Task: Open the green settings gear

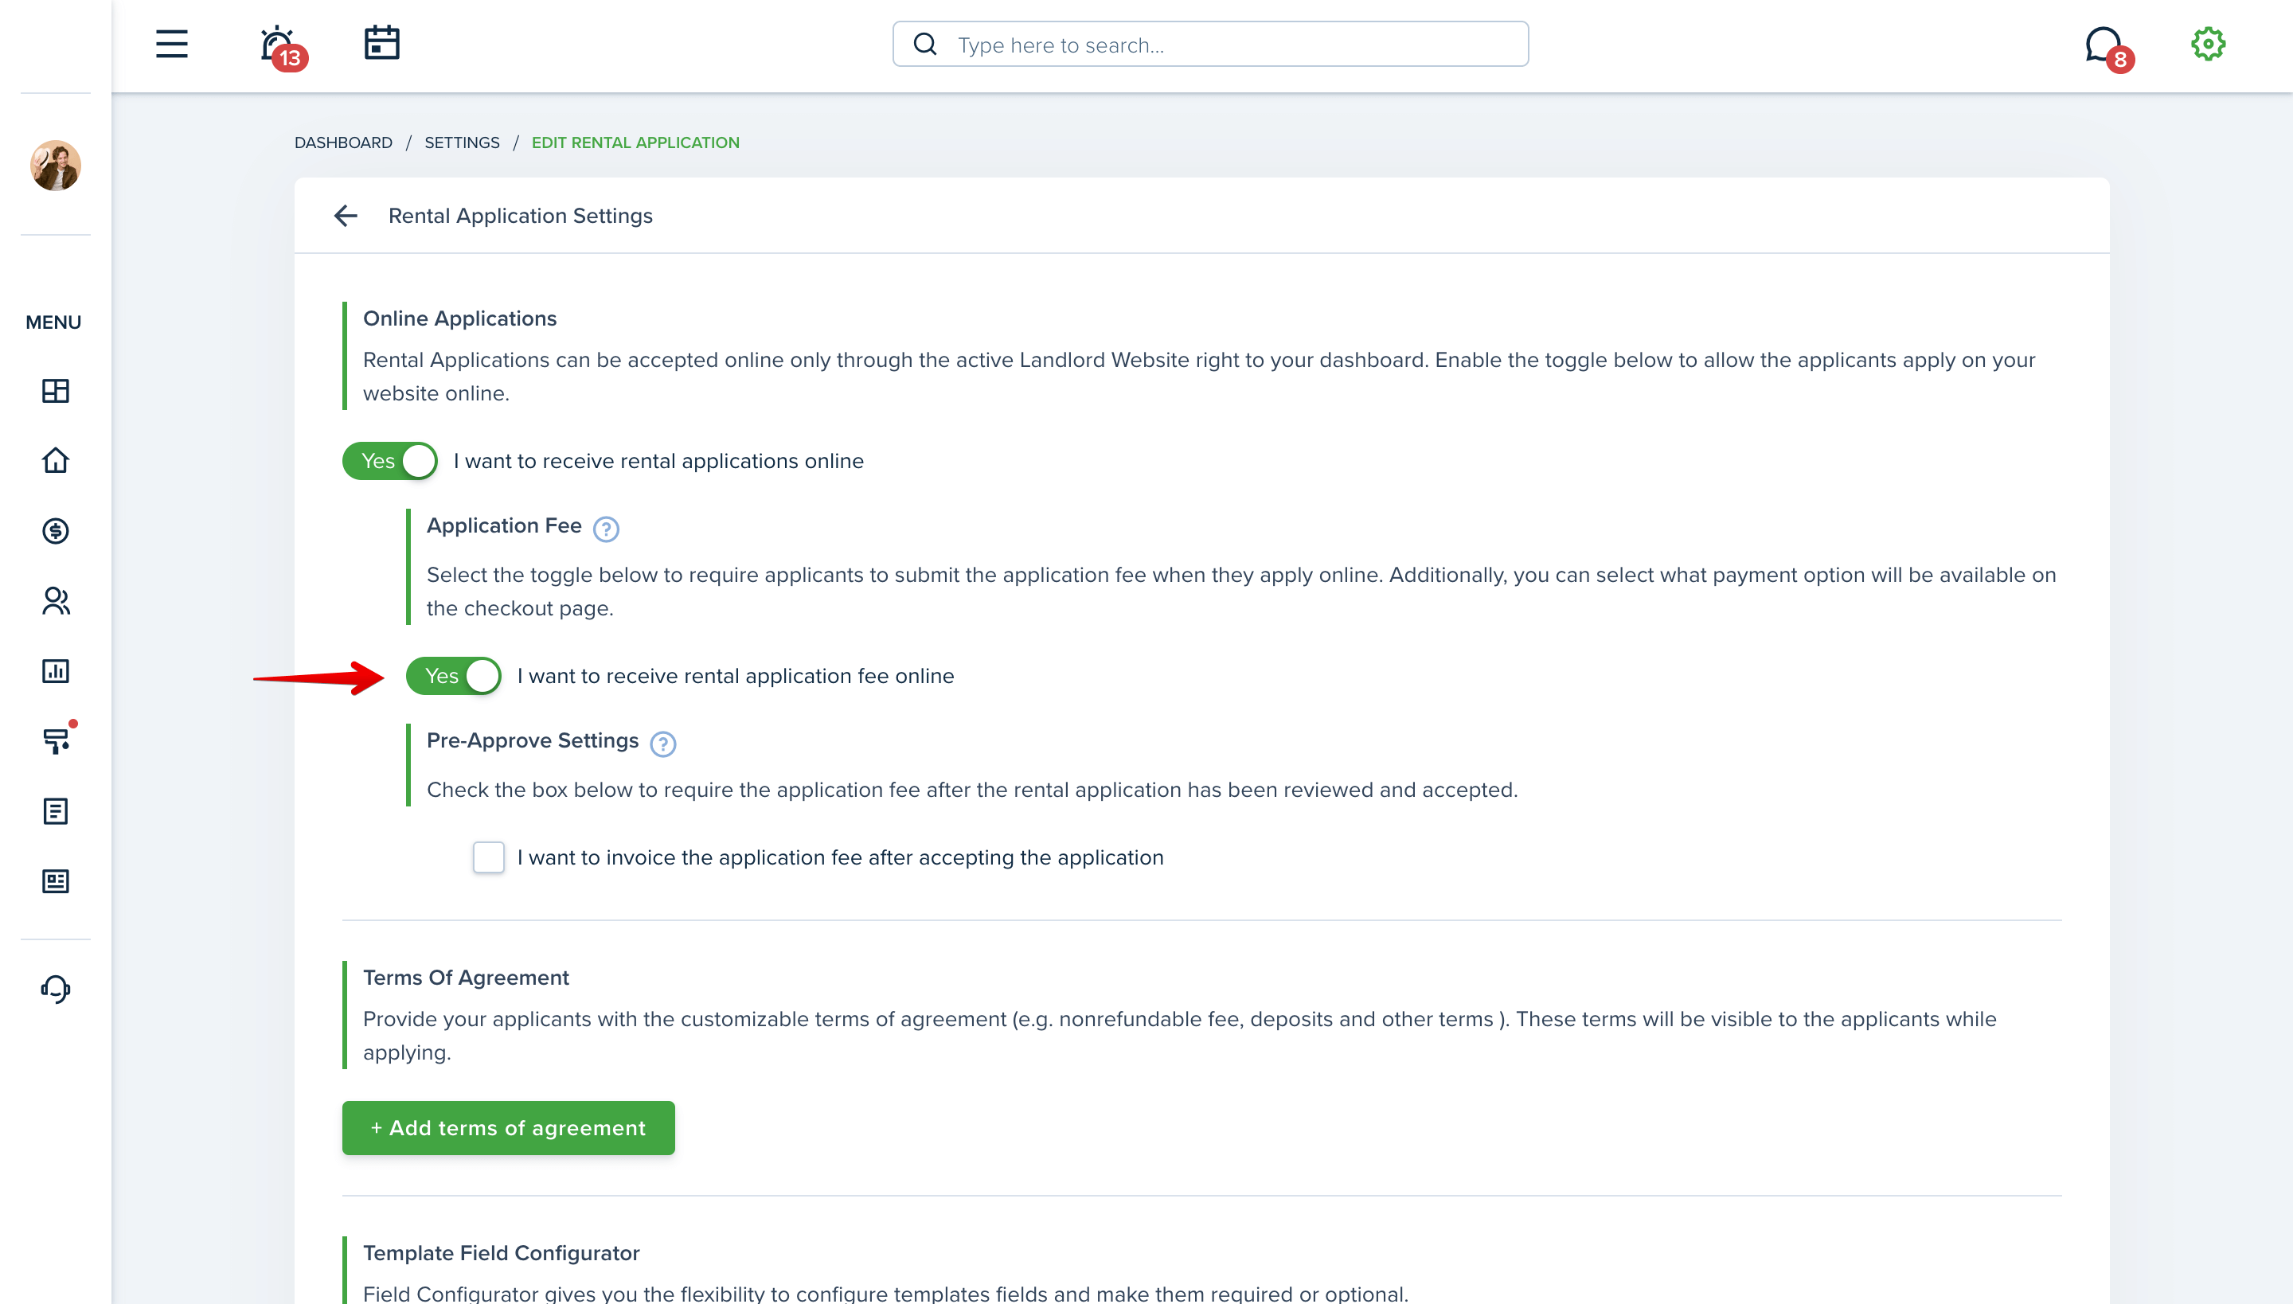Action: point(2208,44)
